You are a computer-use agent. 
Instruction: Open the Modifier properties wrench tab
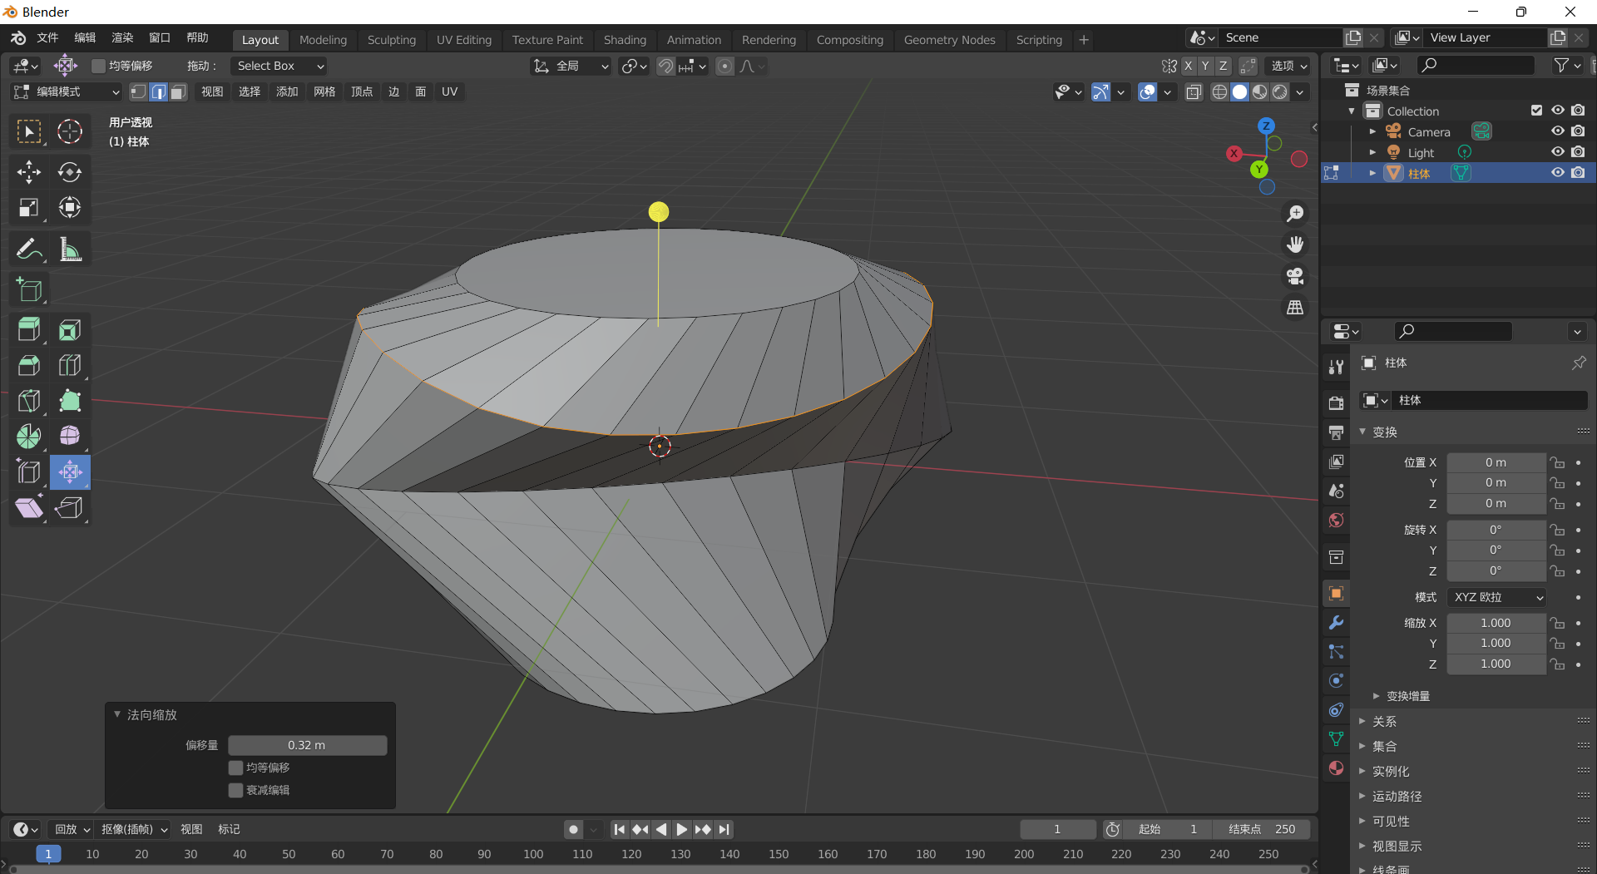coord(1336,623)
